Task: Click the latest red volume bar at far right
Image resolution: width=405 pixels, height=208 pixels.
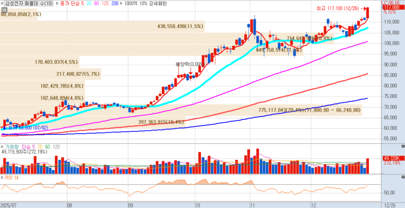Action: (x=368, y=166)
